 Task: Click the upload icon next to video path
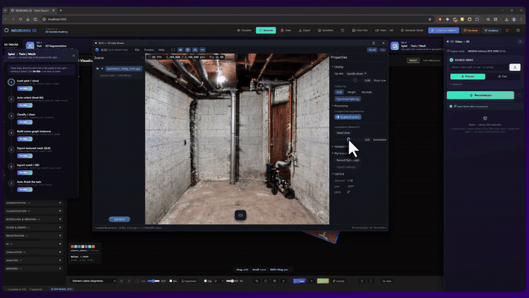[x=515, y=67]
